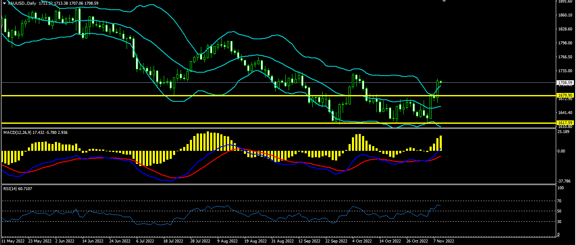The image size is (576, 245).
Task: Click the 7 Nov 2022 date label
Action: (444, 241)
